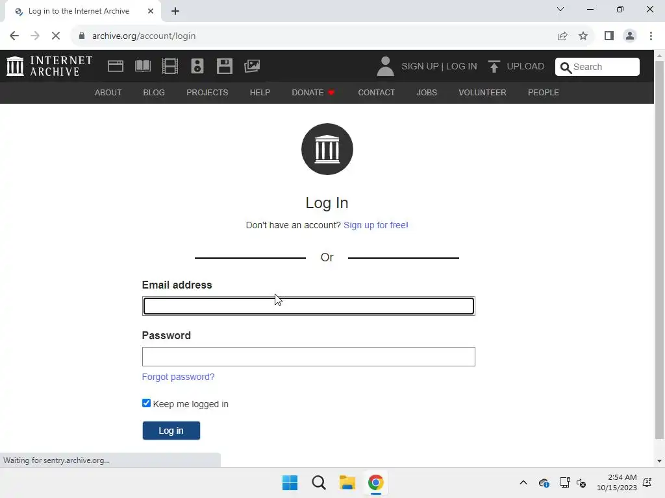The height and width of the screenshot is (498, 665).
Task: Open the BLOG menu item
Action: coord(154,92)
